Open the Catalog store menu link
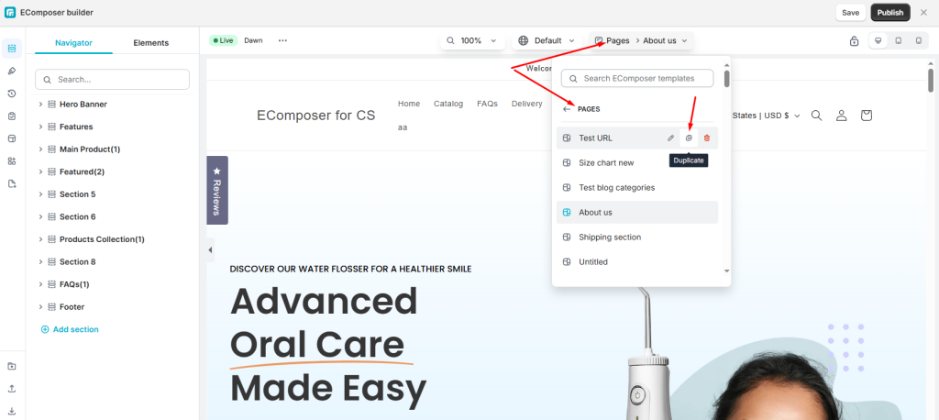 [448, 104]
